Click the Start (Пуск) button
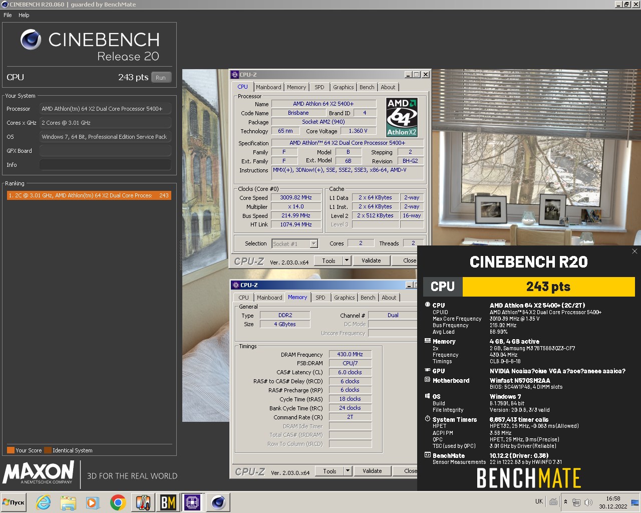Viewport: 641px width, 513px height. [x=14, y=502]
